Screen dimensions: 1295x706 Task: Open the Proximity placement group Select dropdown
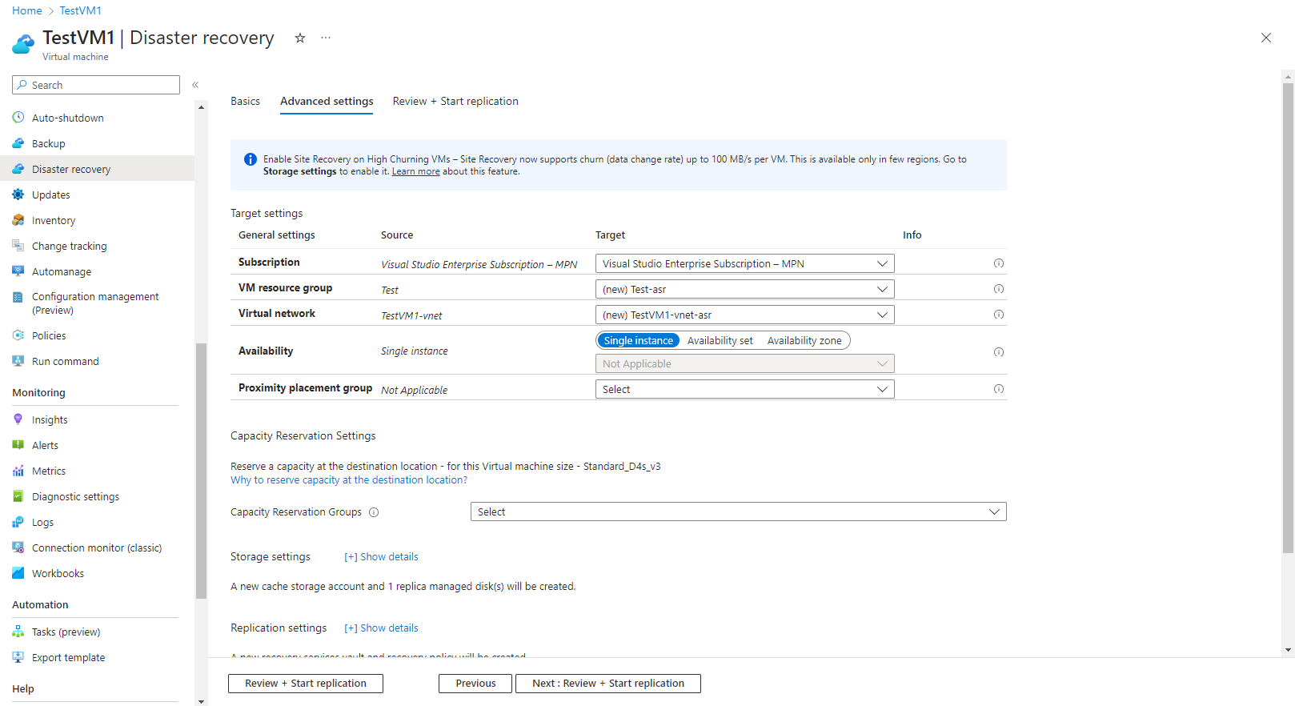tap(745, 389)
